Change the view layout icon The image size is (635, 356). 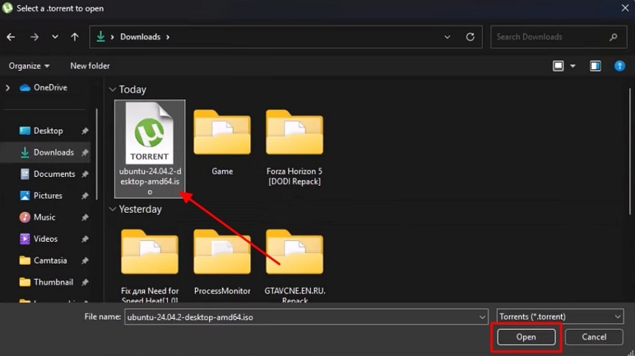tap(558, 66)
